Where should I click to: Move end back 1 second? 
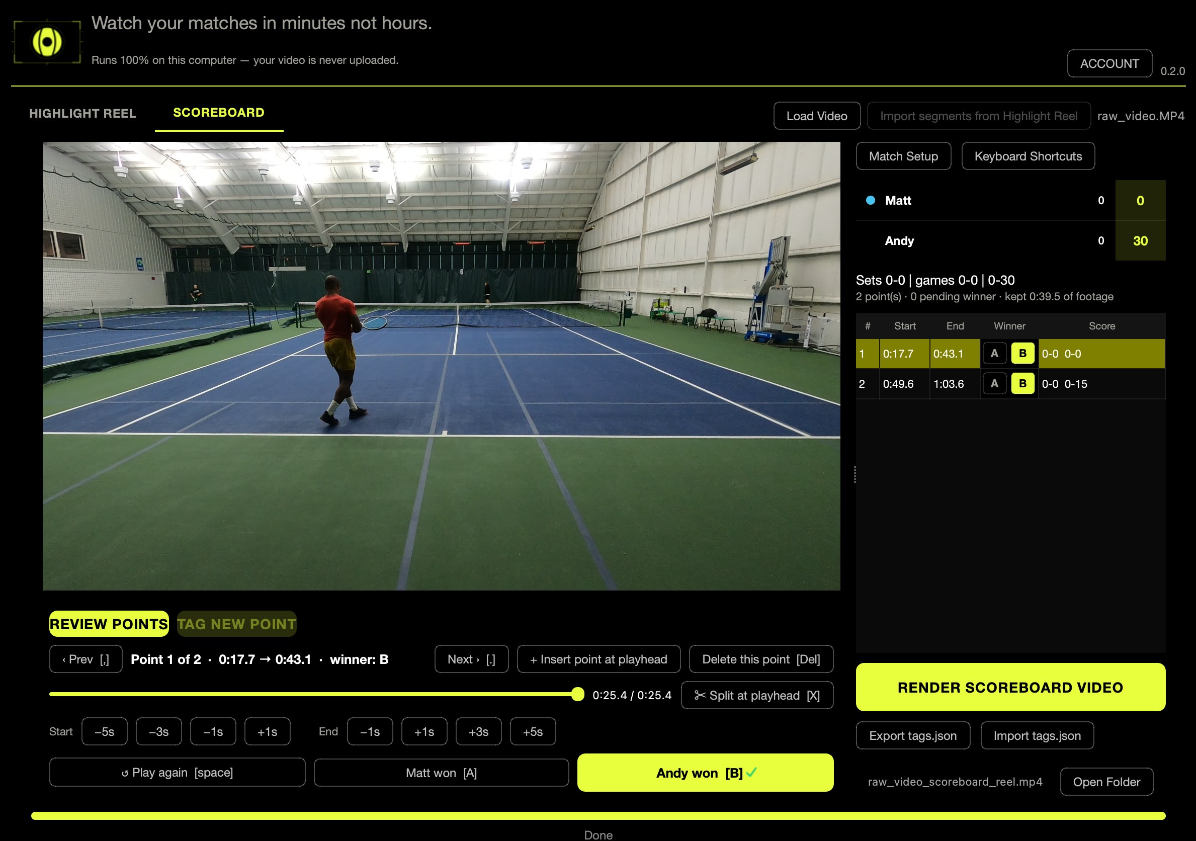(x=370, y=731)
